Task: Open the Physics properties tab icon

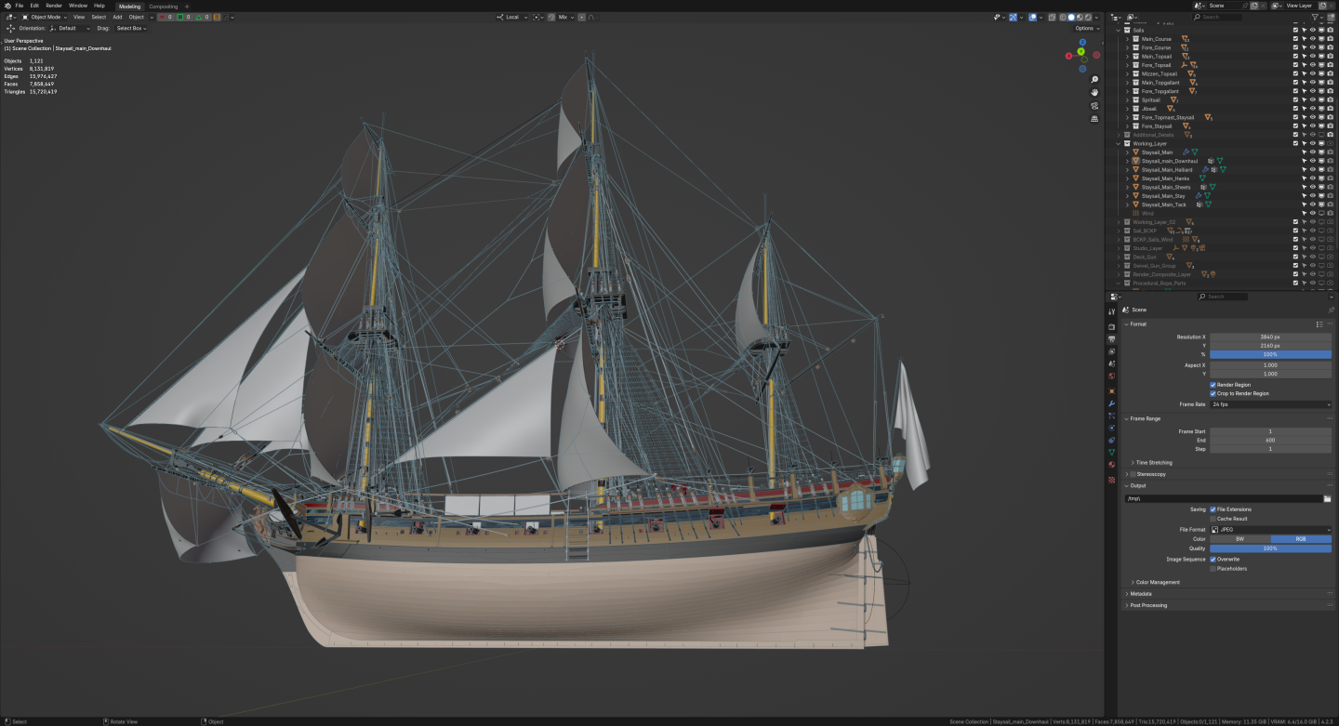Action: tap(1111, 428)
